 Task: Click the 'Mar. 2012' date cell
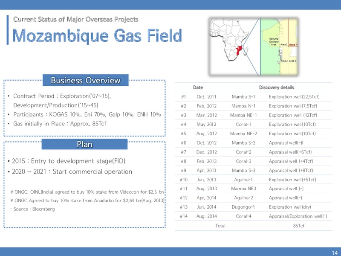(x=206, y=115)
